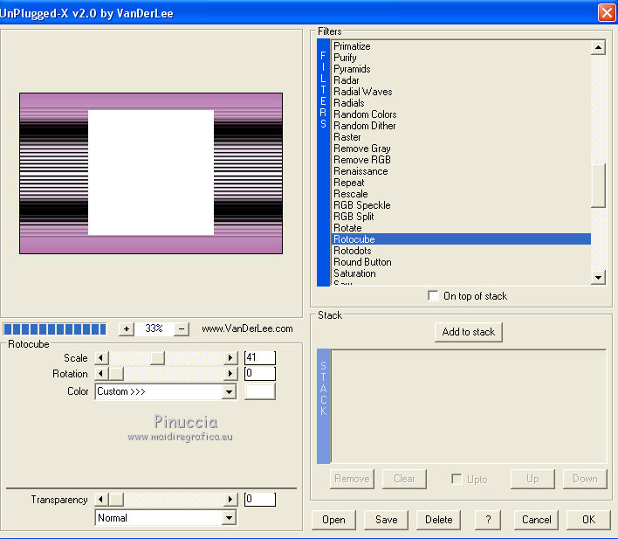Click the Open button
This screenshot has width=618, height=539.
tap(333, 520)
